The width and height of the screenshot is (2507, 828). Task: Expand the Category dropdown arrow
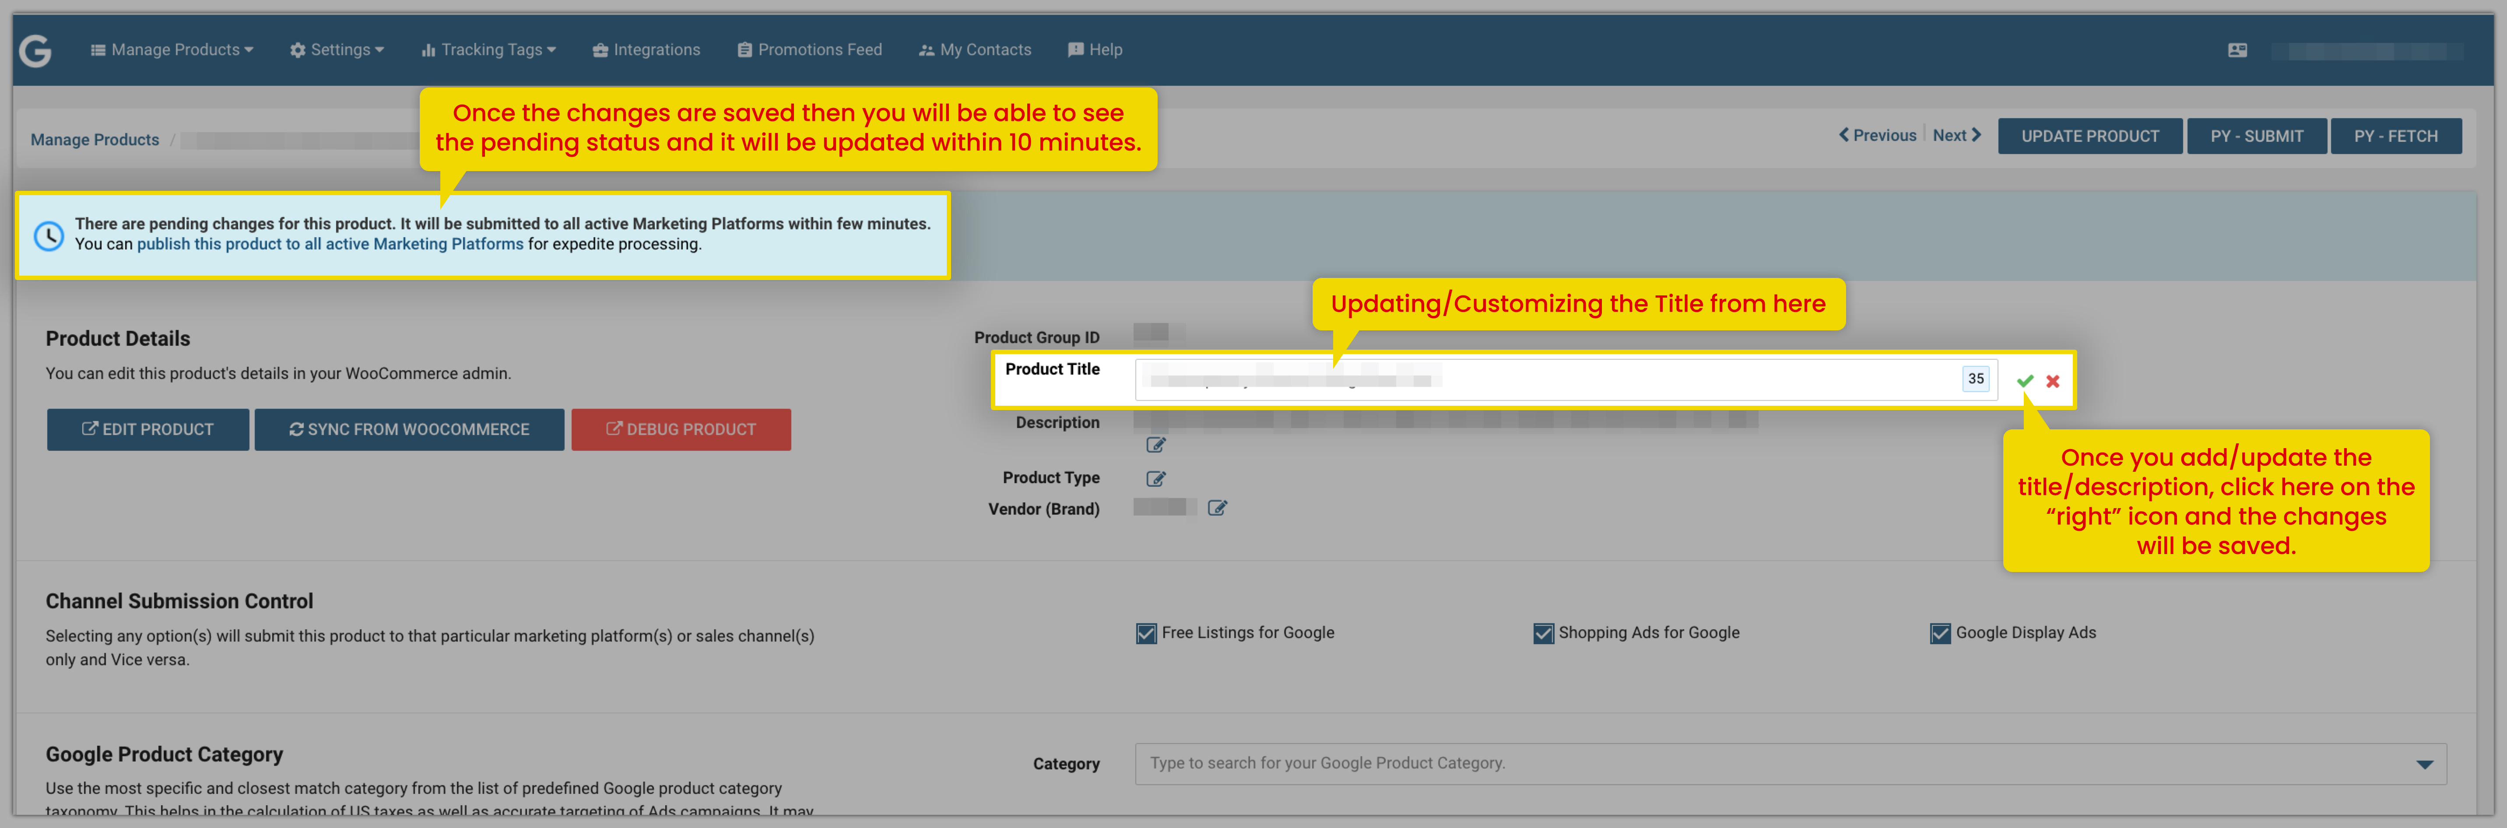[2424, 765]
